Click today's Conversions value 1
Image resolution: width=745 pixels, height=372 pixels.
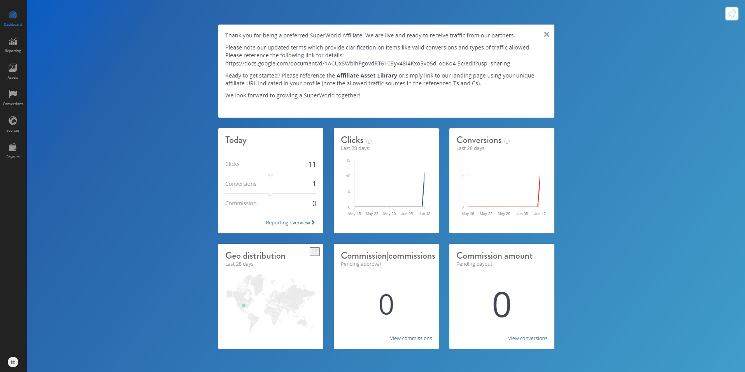(314, 184)
